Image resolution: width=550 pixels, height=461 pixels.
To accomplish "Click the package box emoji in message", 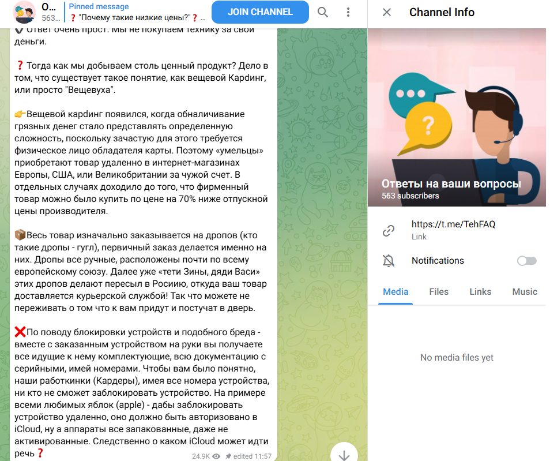I will [20, 234].
